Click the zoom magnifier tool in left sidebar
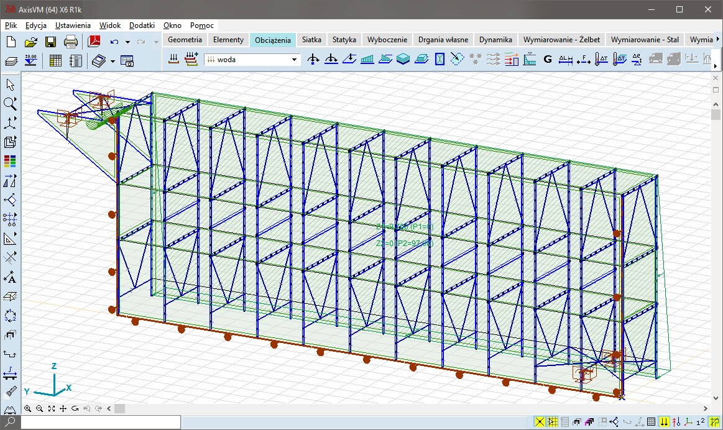This screenshot has height=430, width=723. coord(10,103)
